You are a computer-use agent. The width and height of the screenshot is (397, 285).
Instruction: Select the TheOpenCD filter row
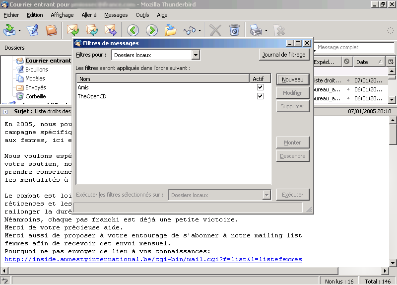(x=174, y=96)
